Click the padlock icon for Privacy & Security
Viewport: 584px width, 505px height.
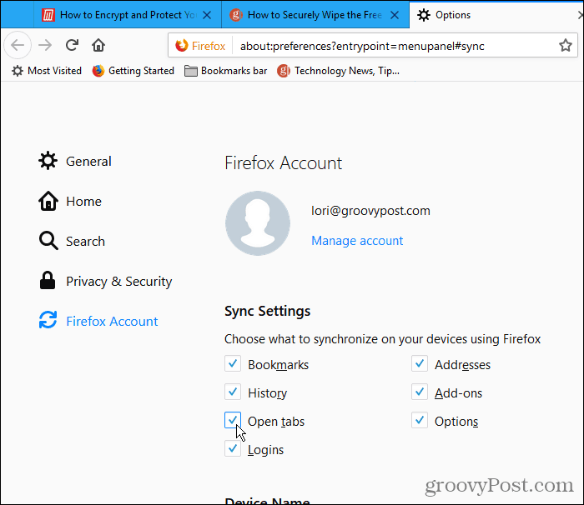[48, 281]
